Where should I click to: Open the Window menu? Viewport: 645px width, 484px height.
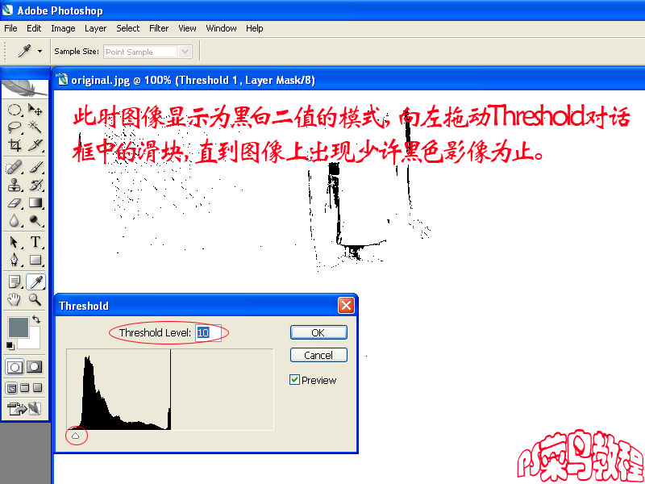coord(221,28)
